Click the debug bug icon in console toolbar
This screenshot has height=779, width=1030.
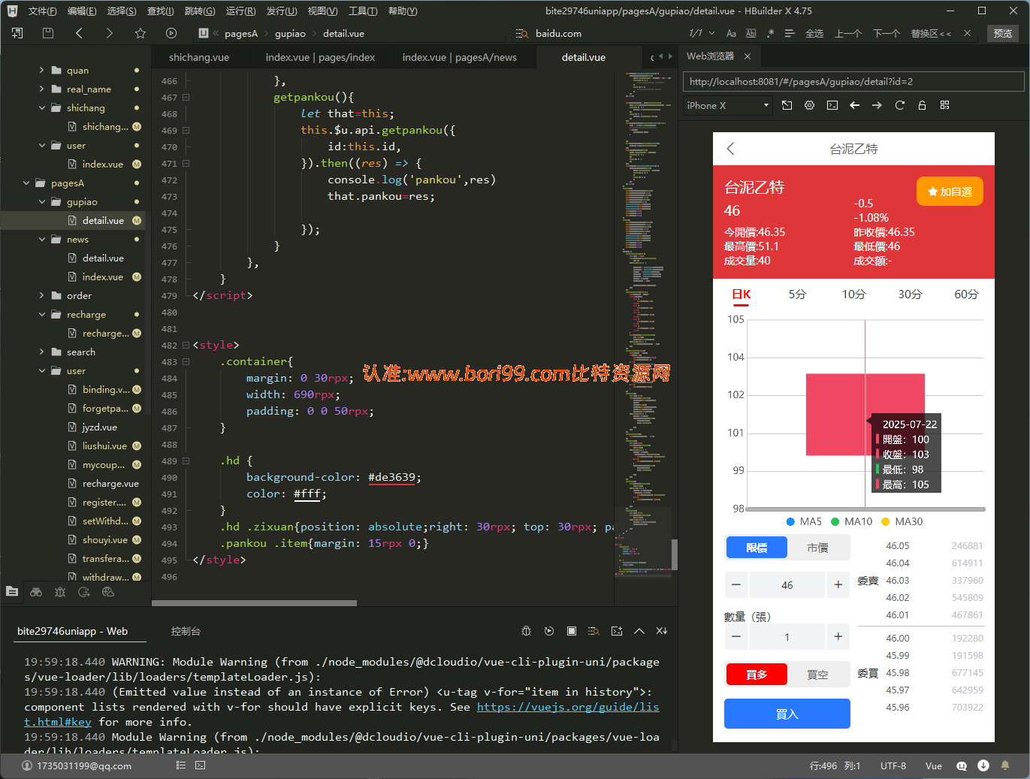[x=526, y=631]
